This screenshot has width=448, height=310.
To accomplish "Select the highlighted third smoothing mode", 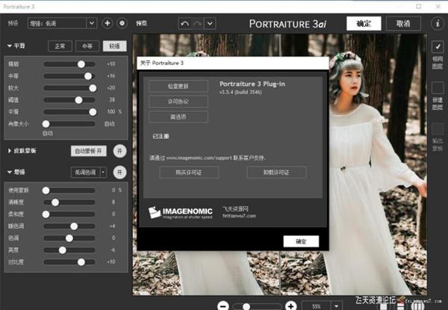I will (x=114, y=46).
